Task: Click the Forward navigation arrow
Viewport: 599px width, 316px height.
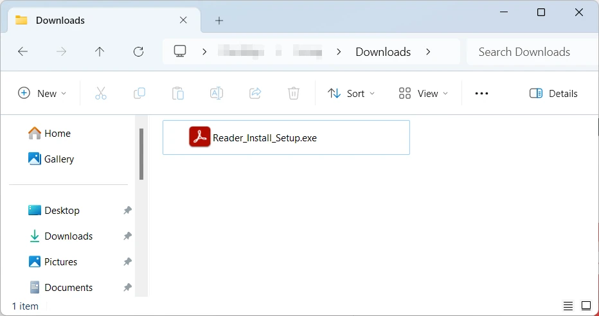Action: (x=61, y=51)
